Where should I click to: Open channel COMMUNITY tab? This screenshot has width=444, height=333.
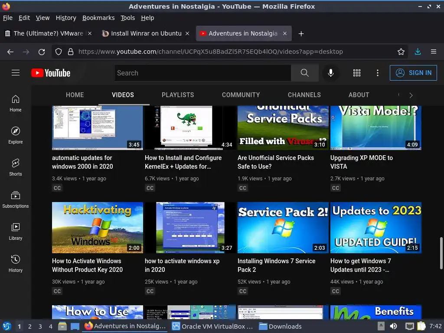point(241,95)
